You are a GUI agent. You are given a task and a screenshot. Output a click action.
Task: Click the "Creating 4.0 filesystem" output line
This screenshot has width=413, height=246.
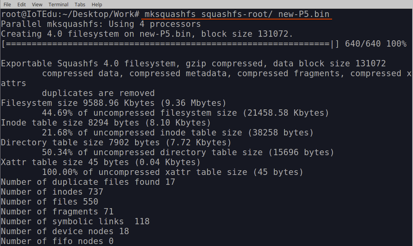click(147, 34)
